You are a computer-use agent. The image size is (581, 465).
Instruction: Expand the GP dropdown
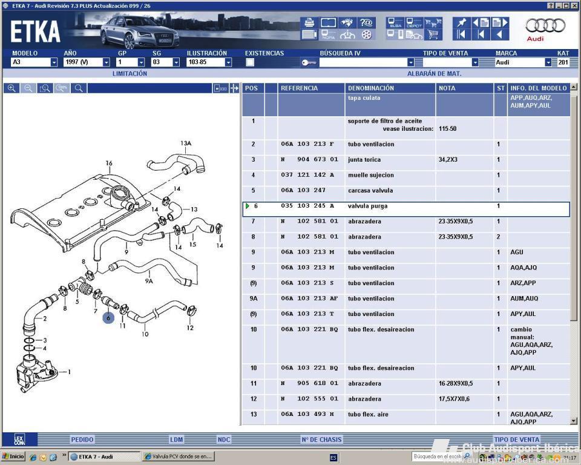pos(141,62)
